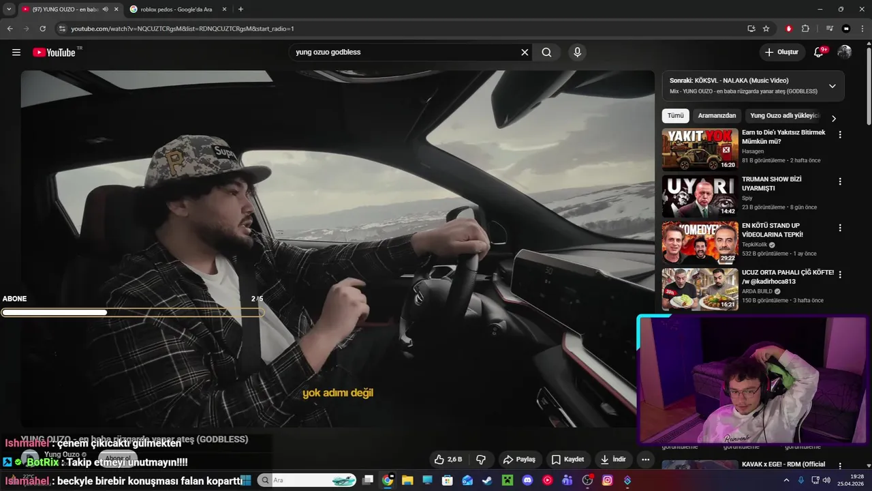Open EN KÖTÜ STAND UP video thumbnail
This screenshot has width=872, height=491.
[x=700, y=243]
